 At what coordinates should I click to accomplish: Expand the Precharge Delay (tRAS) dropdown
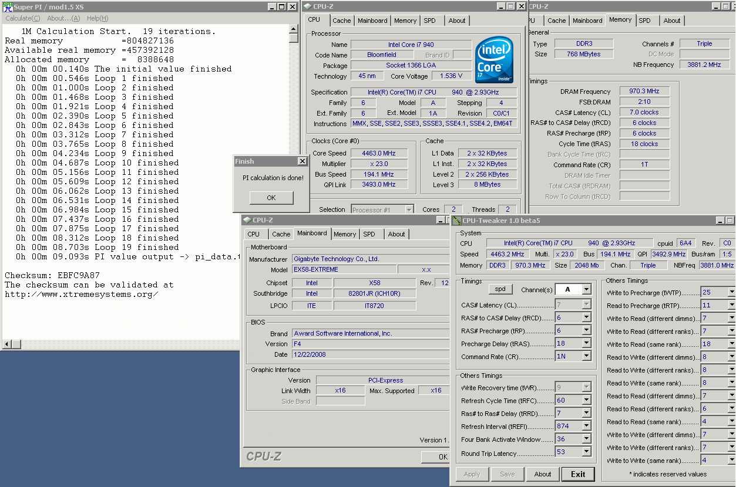[586, 343]
